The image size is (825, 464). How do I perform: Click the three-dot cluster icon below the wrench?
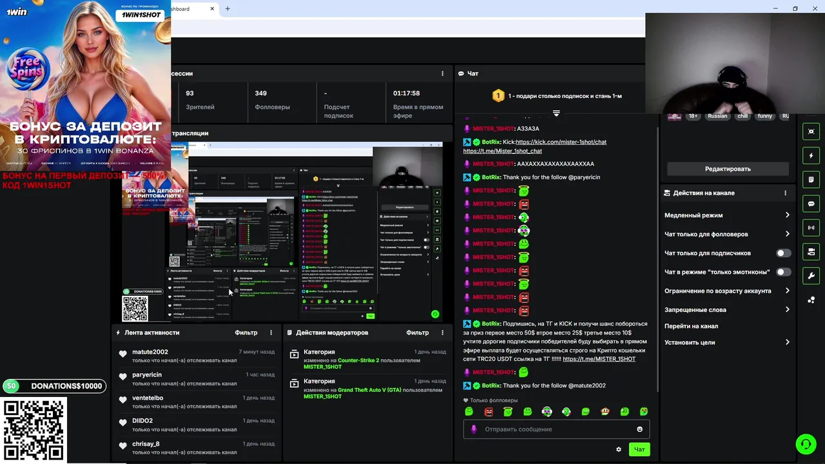(x=811, y=300)
